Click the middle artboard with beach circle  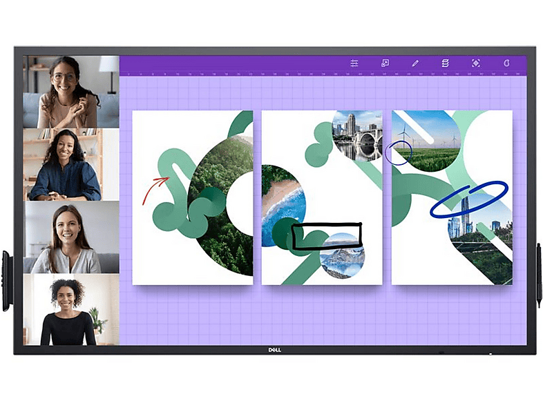click(322, 197)
